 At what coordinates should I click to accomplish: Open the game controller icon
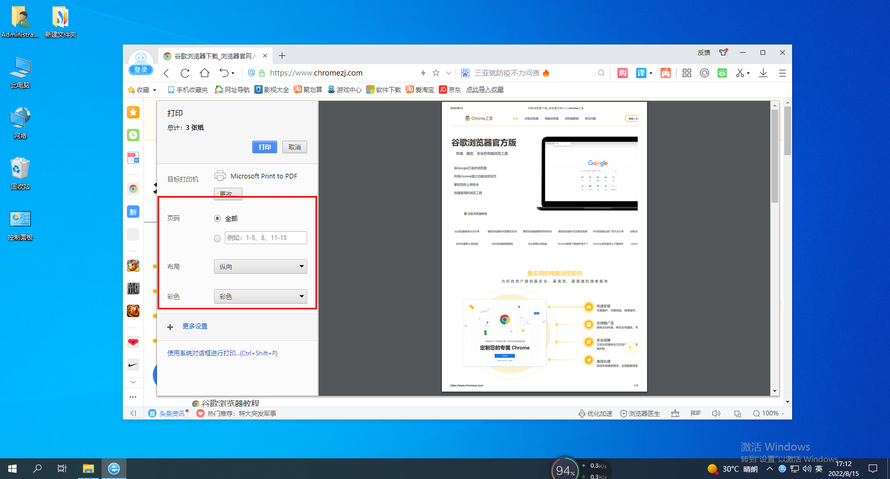click(x=666, y=73)
